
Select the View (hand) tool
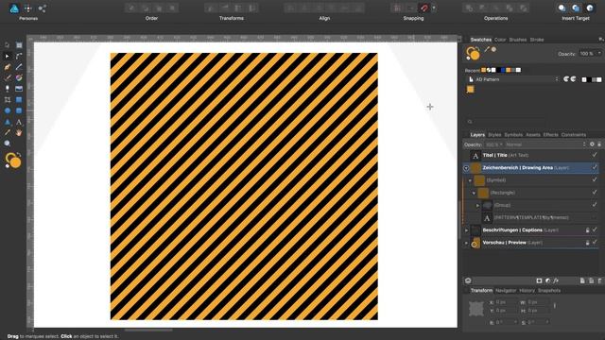[19, 133]
